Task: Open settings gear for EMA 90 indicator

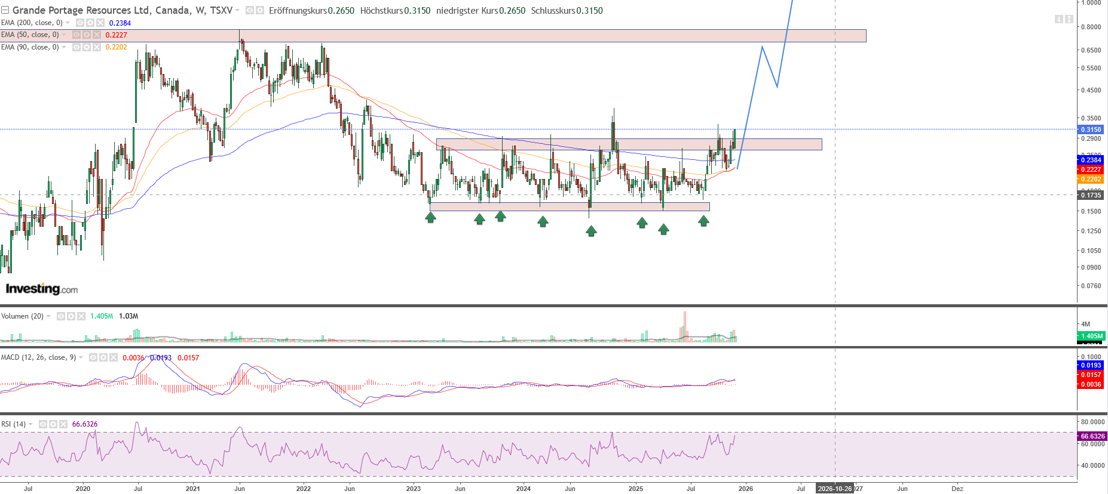Action: tap(86, 47)
